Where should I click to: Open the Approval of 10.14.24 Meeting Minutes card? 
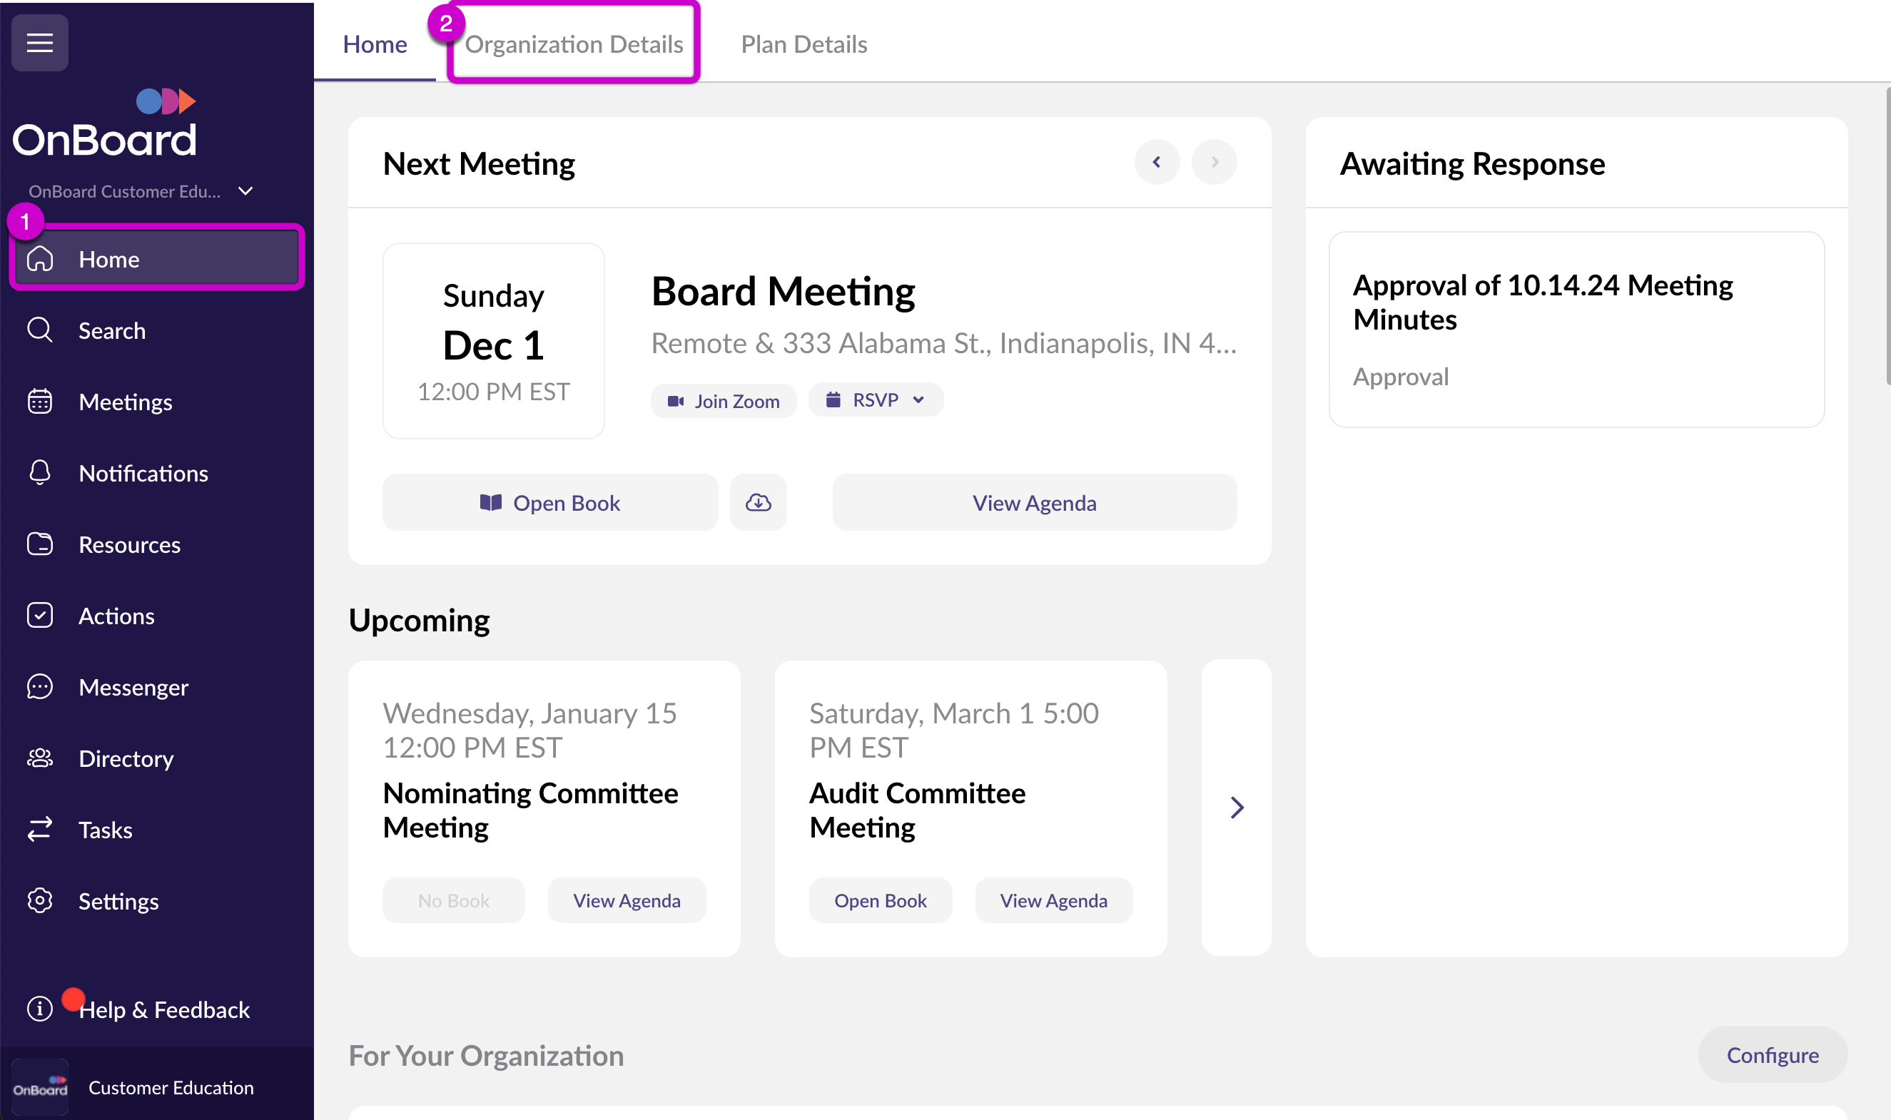(1576, 329)
